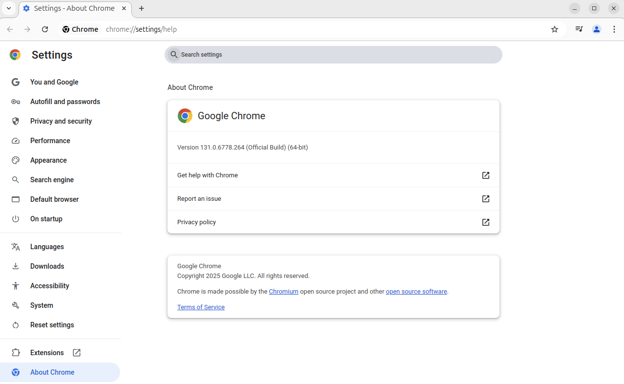624x384 pixels.
Task: Click the Terms of Service link
Action: pyautogui.click(x=201, y=307)
